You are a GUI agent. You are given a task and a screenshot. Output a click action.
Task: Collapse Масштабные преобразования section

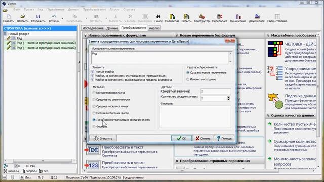[268, 36]
